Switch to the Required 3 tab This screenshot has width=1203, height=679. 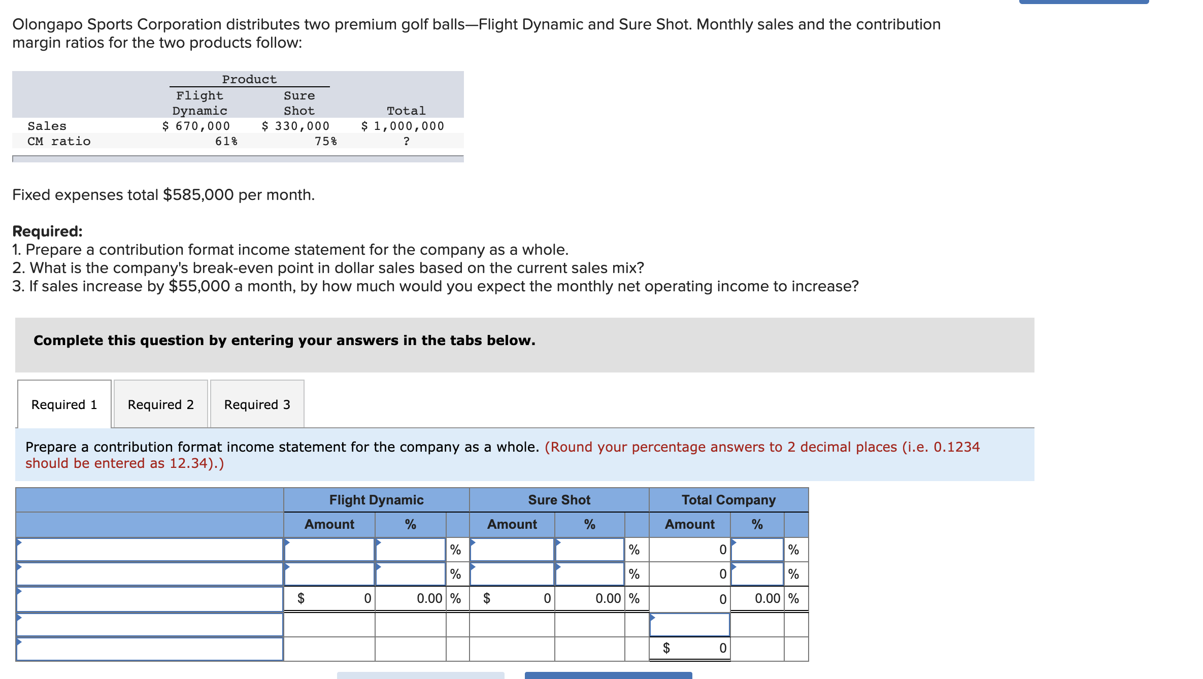click(257, 404)
